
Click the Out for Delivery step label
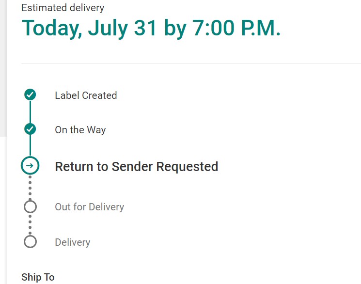point(89,207)
